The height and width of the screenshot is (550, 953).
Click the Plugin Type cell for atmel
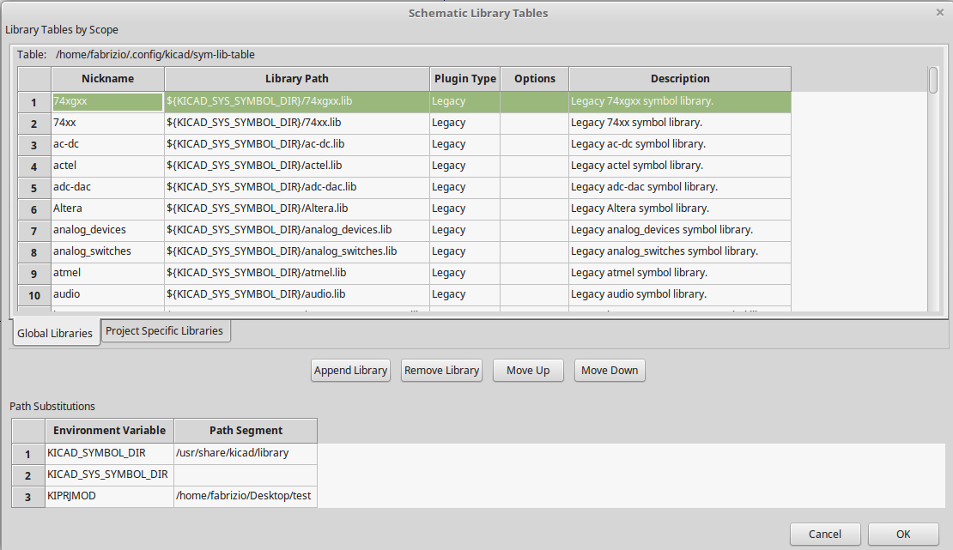[464, 273]
